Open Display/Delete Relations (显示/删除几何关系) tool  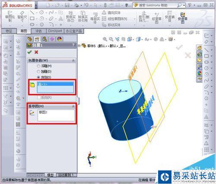click(144, 17)
